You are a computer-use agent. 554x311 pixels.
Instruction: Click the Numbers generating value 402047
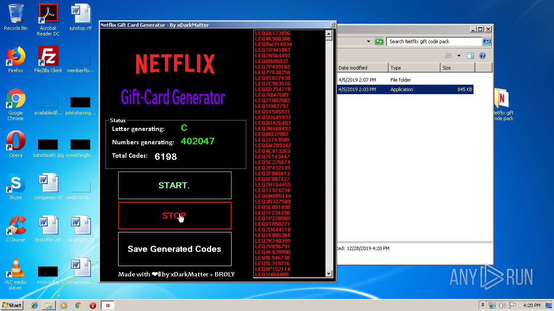coord(198,141)
